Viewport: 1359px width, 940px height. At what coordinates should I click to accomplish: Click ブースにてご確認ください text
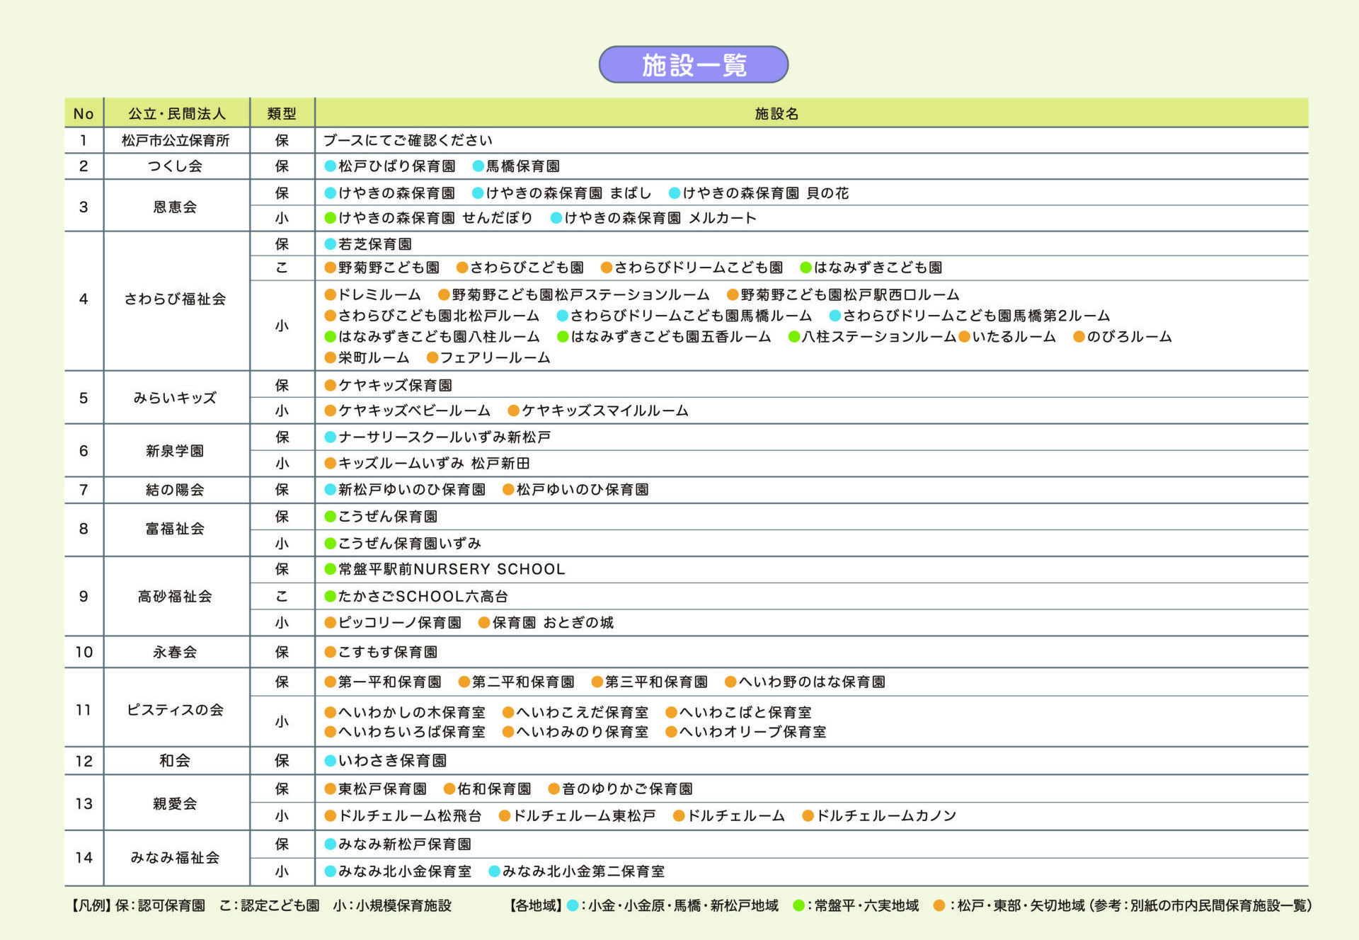click(x=408, y=140)
